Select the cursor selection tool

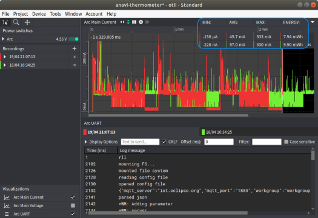click(x=5, y=22)
